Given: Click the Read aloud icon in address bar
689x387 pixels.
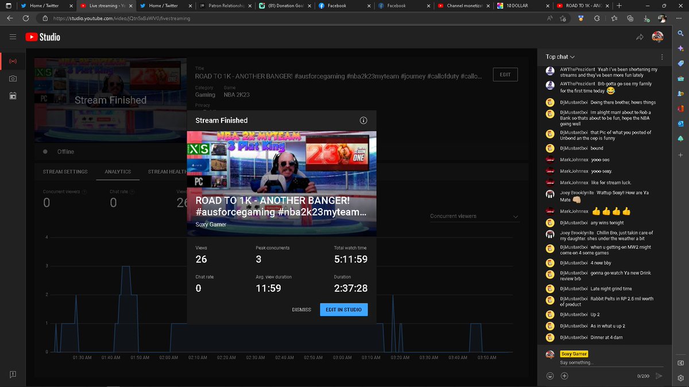Looking at the screenshot, I should point(549,18).
